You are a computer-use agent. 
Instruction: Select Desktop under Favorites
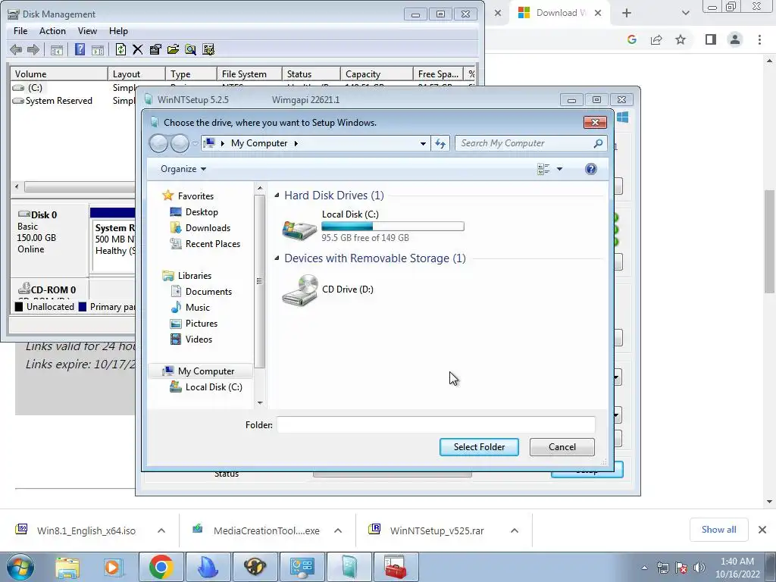(202, 212)
